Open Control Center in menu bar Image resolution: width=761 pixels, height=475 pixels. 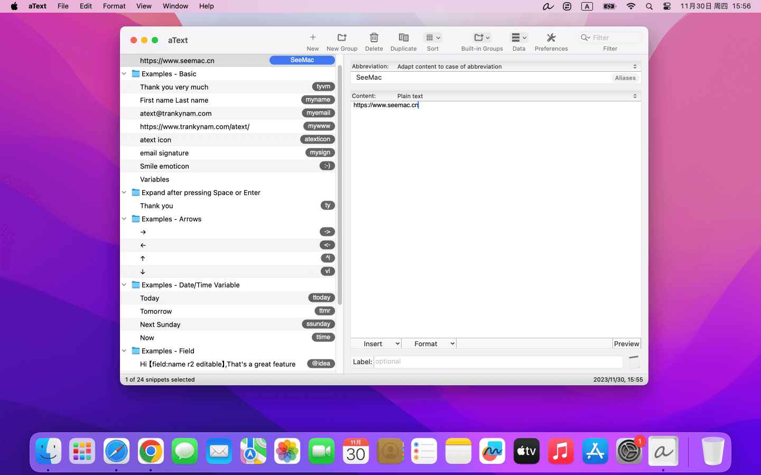pyautogui.click(x=667, y=6)
